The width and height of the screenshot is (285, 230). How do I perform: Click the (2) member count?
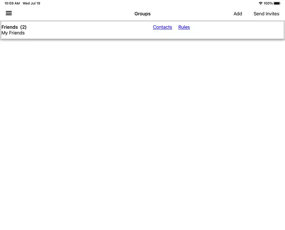pos(23,27)
